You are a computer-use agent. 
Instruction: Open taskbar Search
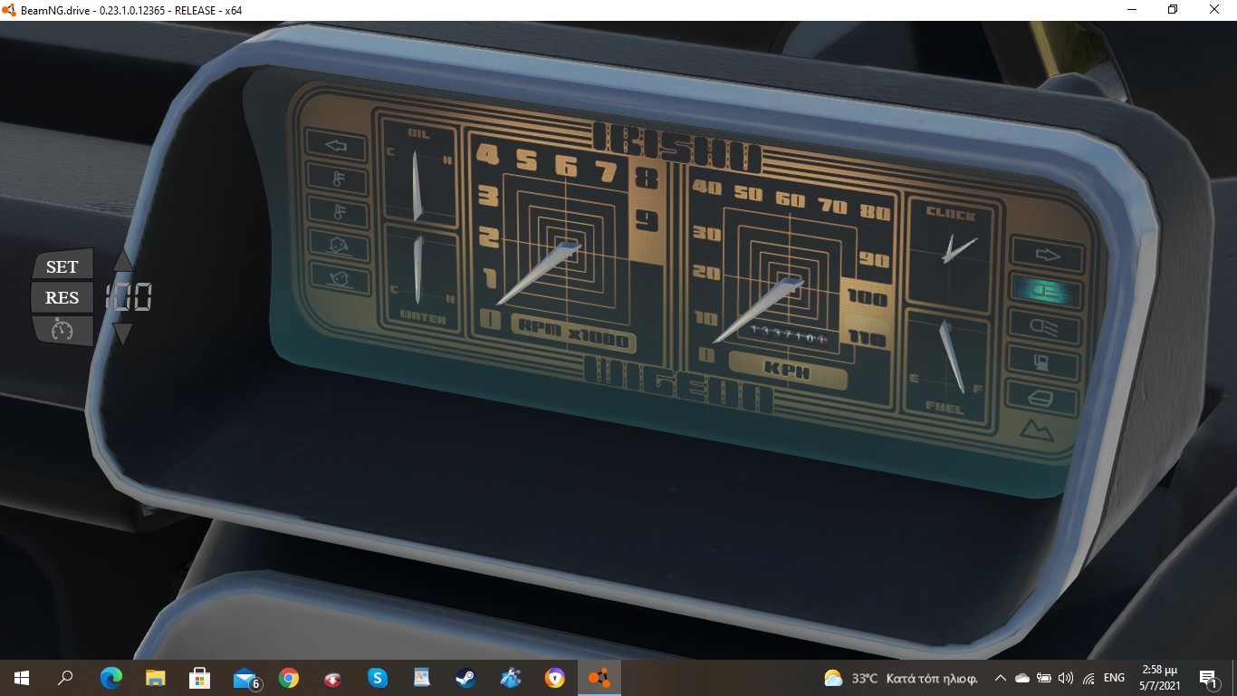[x=65, y=678]
